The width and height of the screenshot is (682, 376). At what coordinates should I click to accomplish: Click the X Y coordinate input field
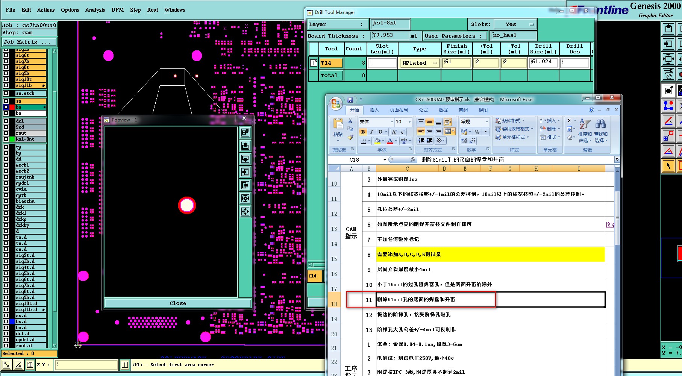point(86,365)
